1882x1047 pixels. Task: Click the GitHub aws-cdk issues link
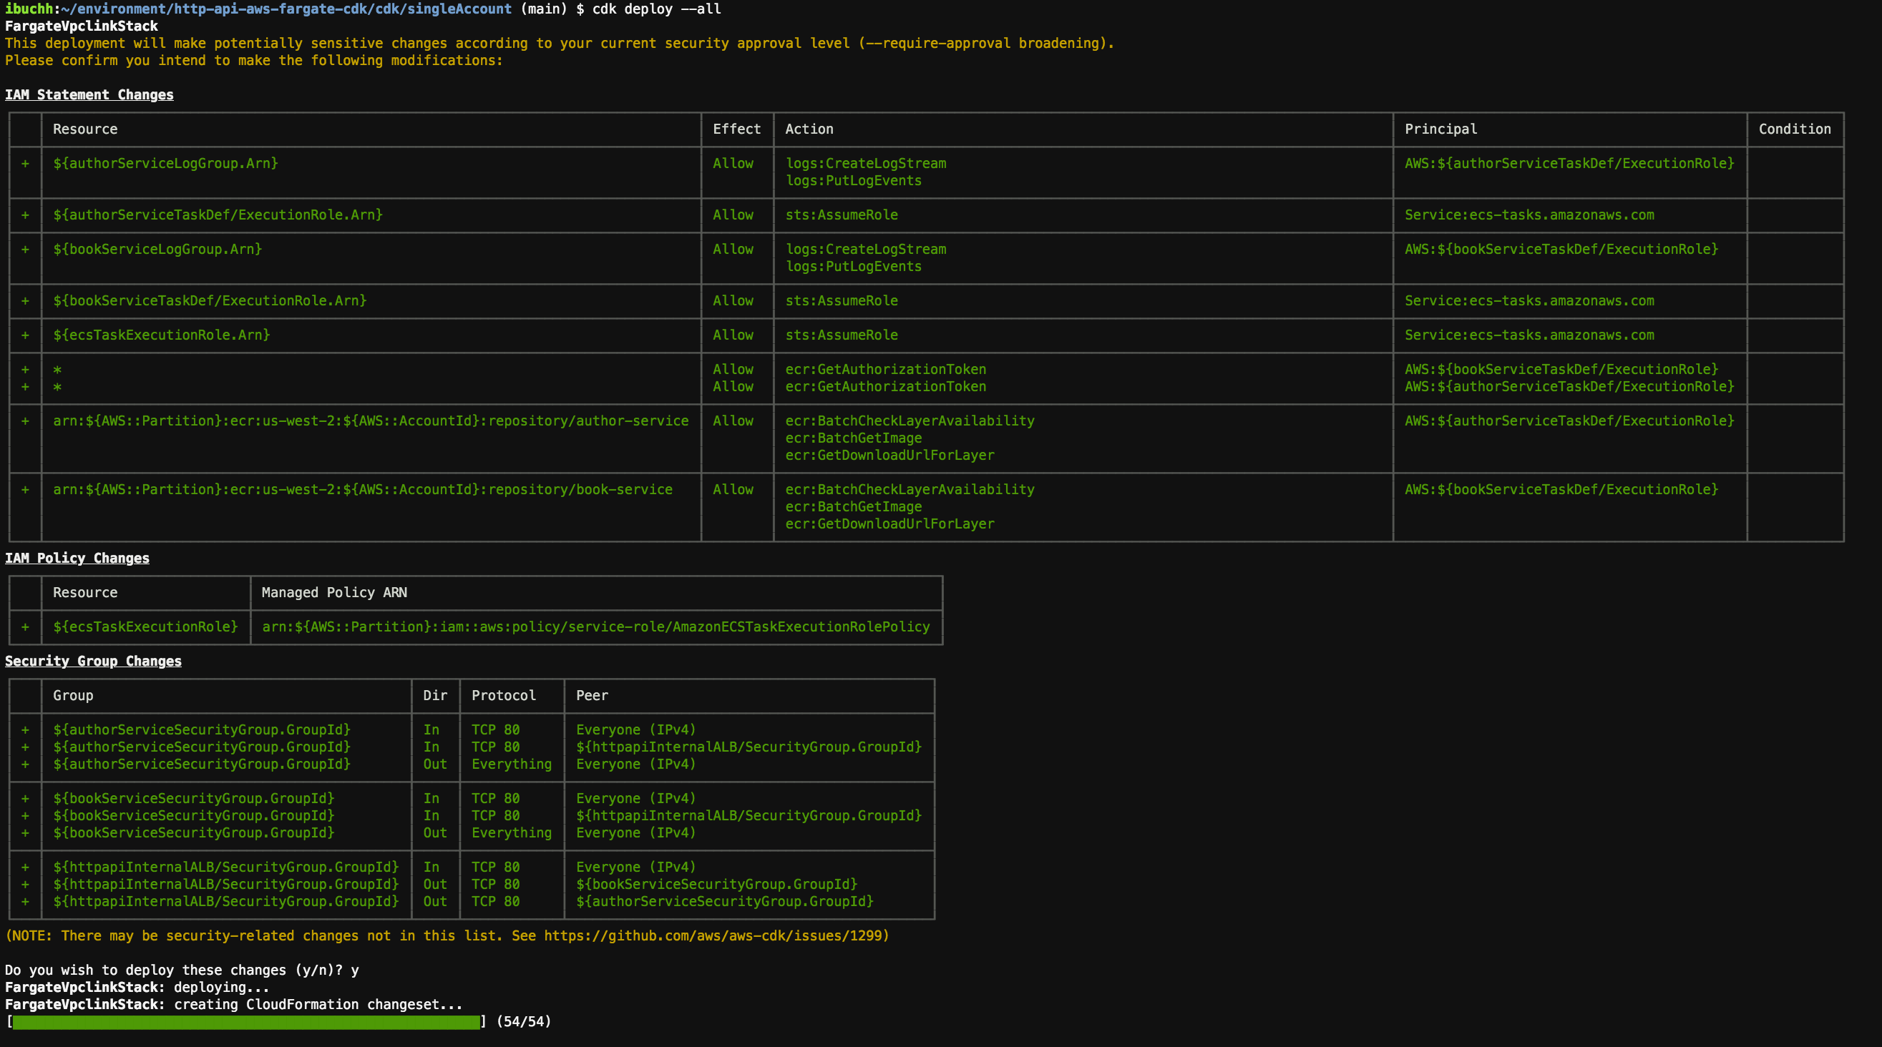point(713,935)
